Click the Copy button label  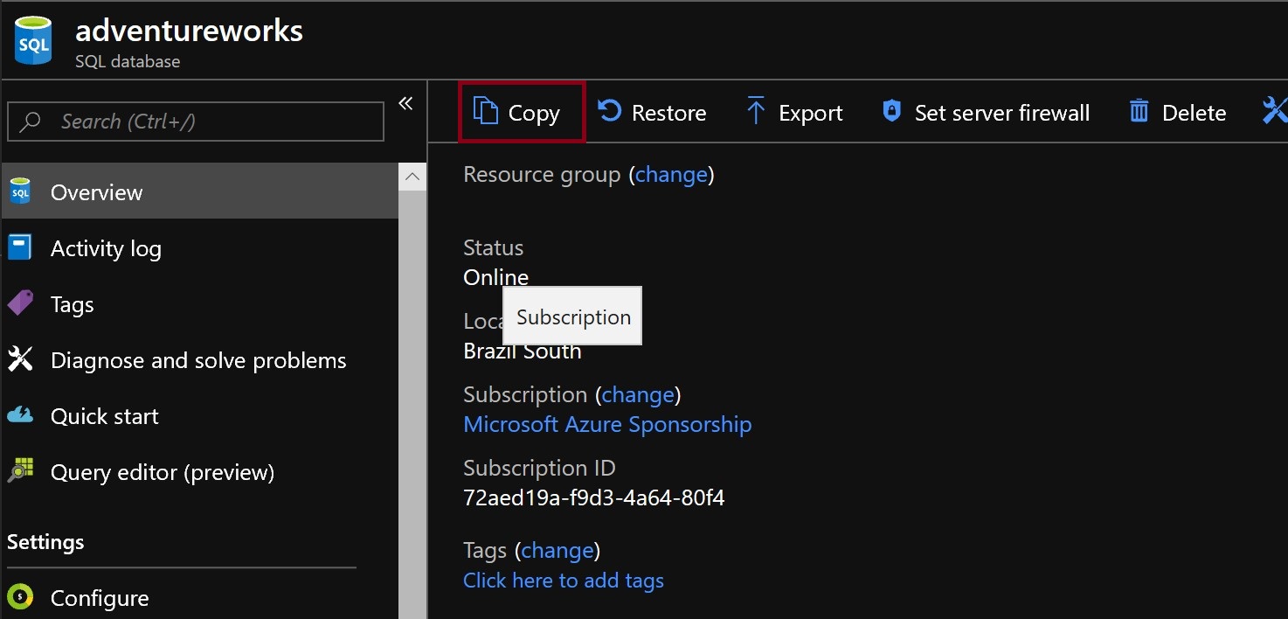pos(534,113)
